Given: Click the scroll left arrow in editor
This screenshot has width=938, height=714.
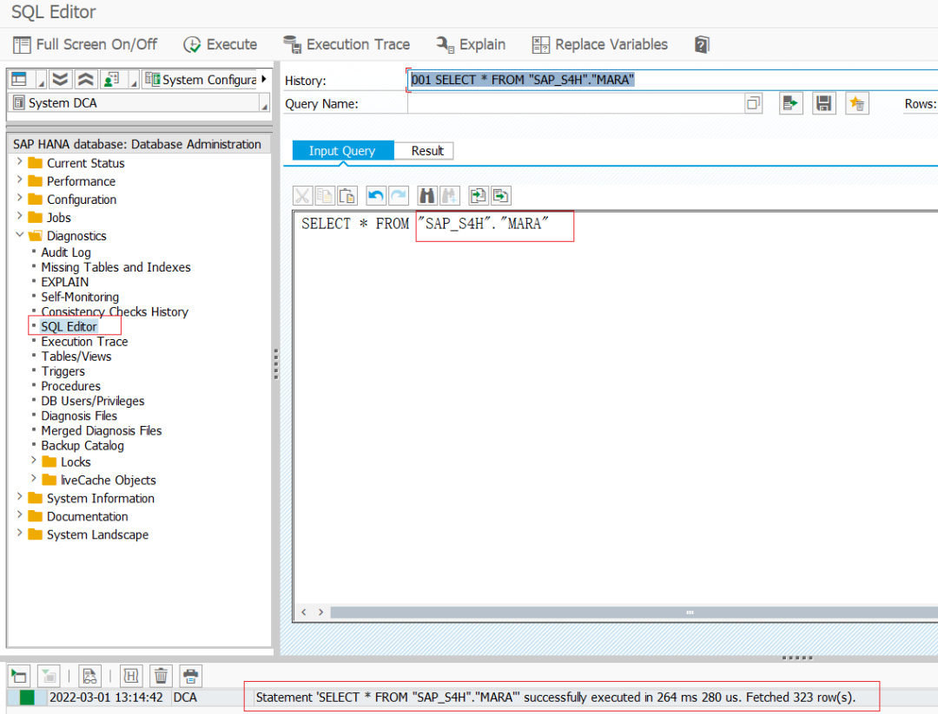Looking at the screenshot, I should click(304, 612).
